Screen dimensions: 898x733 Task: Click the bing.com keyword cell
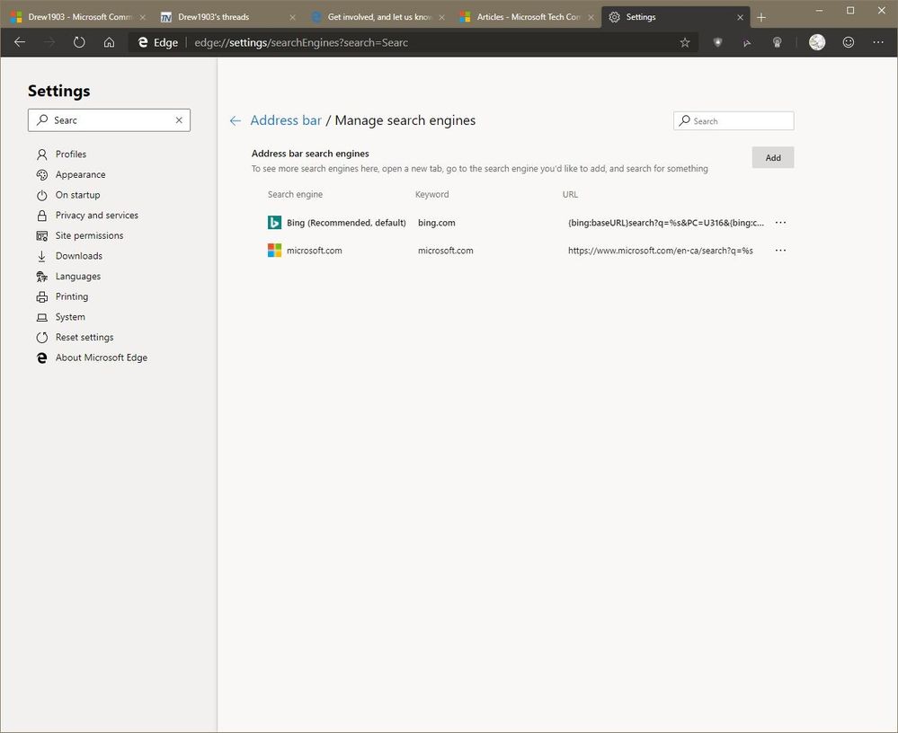(x=436, y=223)
